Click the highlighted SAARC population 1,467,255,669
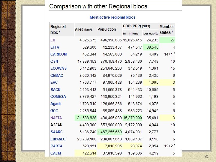The image size is (216, 162). click(x=109, y=132)
